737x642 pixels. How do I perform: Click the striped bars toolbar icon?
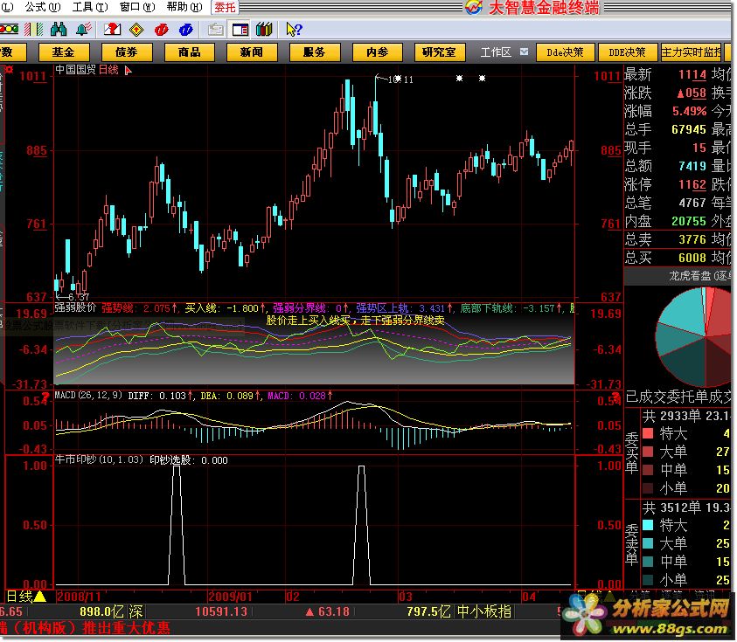pos(34,30)
